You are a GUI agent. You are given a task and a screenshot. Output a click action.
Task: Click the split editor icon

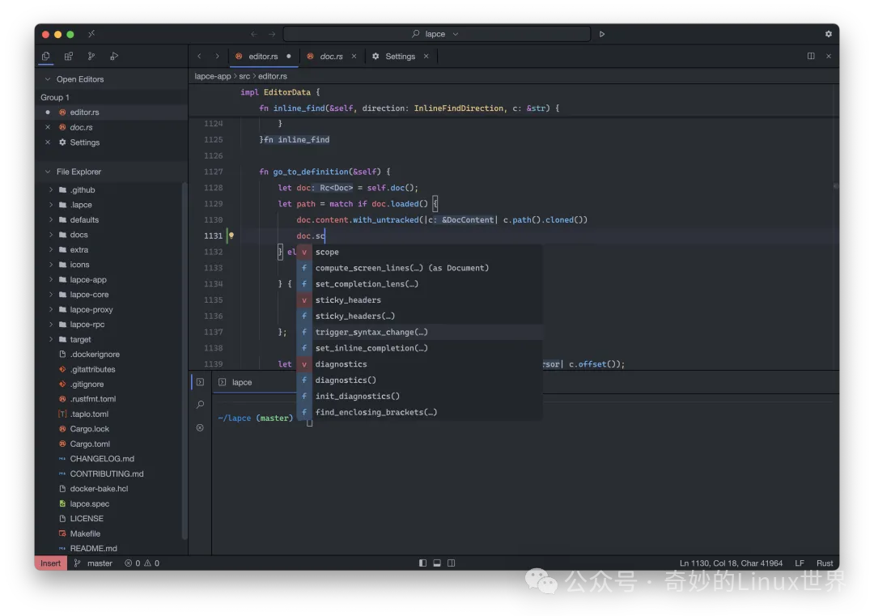[x=810, y=56]
